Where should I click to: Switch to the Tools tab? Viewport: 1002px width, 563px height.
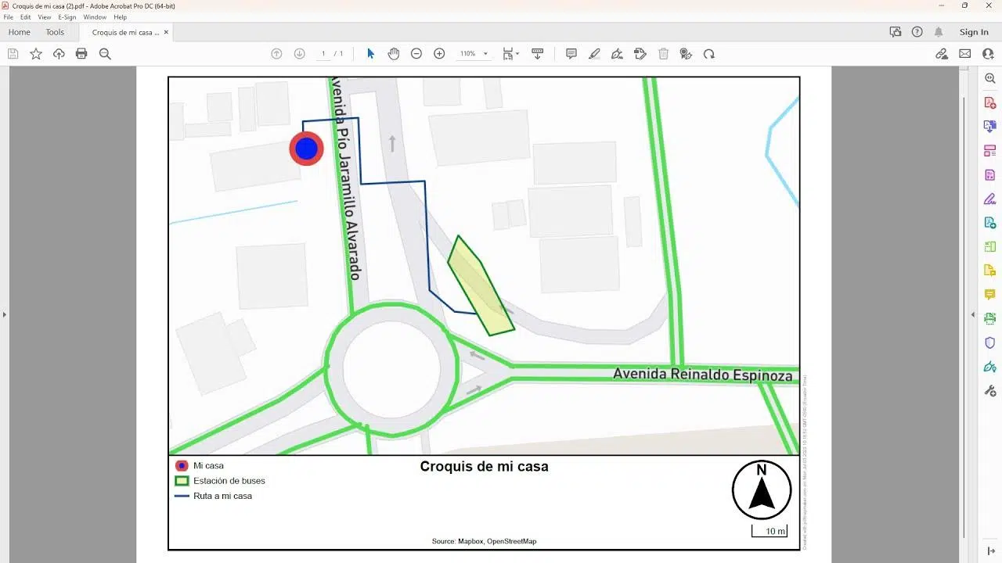pos(55,32)
